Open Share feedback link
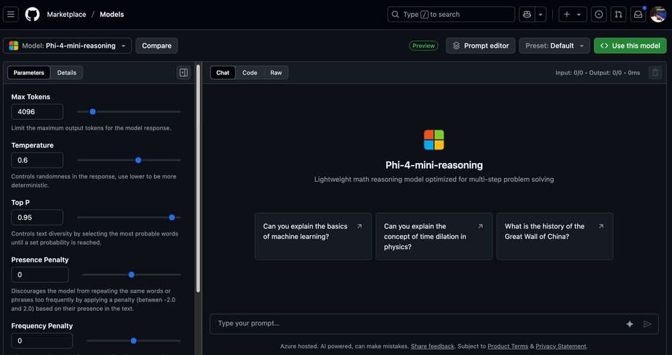 [x=433, y=346]
